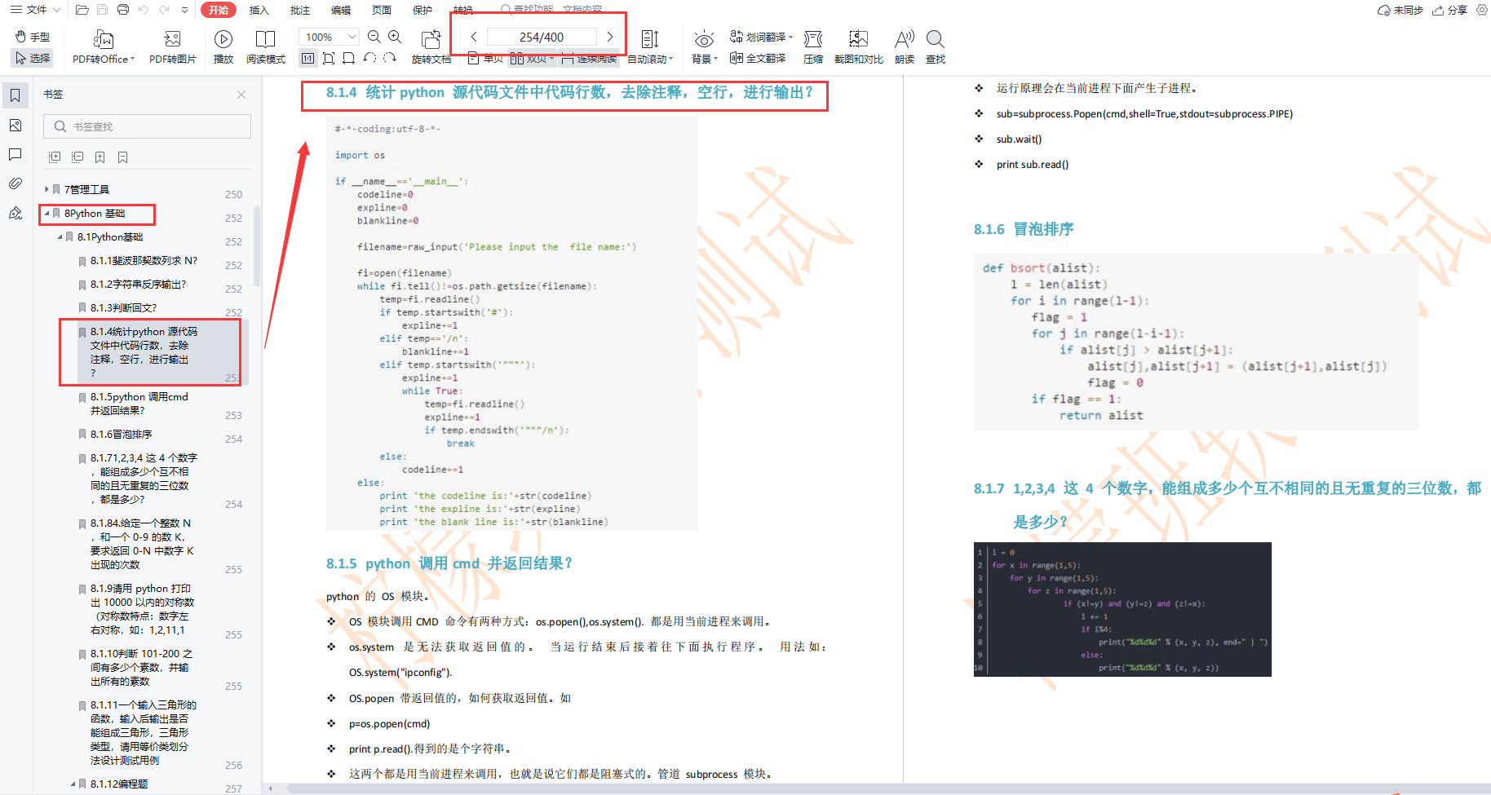Viewport: 1491px width, 795px height.
Task: Click the 分享 share button
Action: coord(1449,10)
